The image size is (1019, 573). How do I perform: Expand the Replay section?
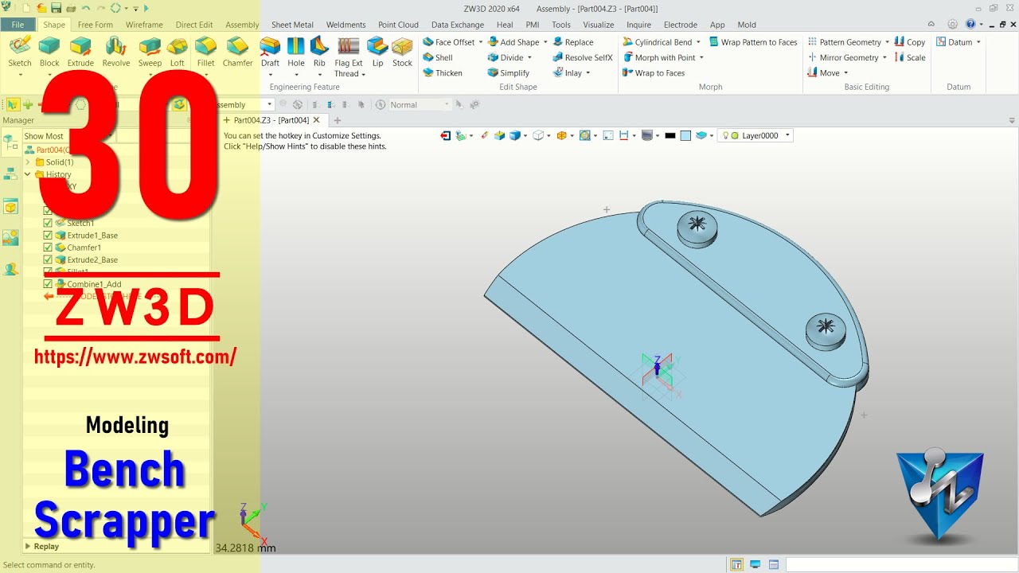[28, 546]
